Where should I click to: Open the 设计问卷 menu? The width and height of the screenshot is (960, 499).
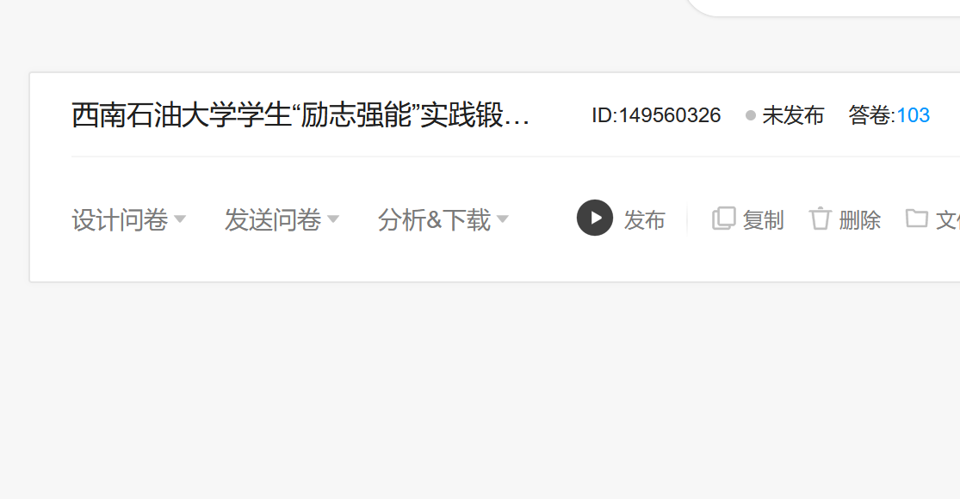[120, 219]
